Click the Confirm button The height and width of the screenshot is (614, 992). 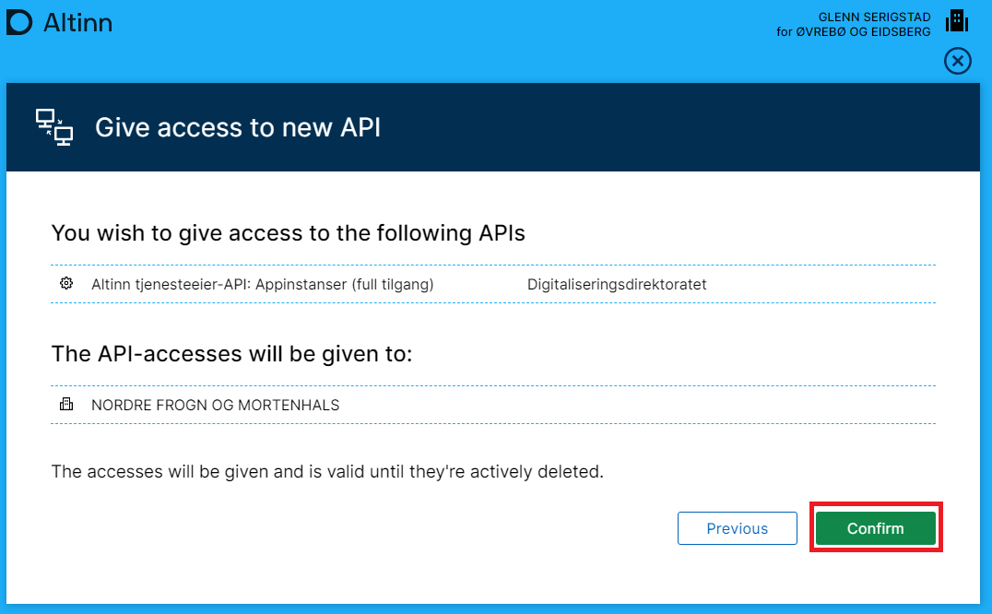875,528
